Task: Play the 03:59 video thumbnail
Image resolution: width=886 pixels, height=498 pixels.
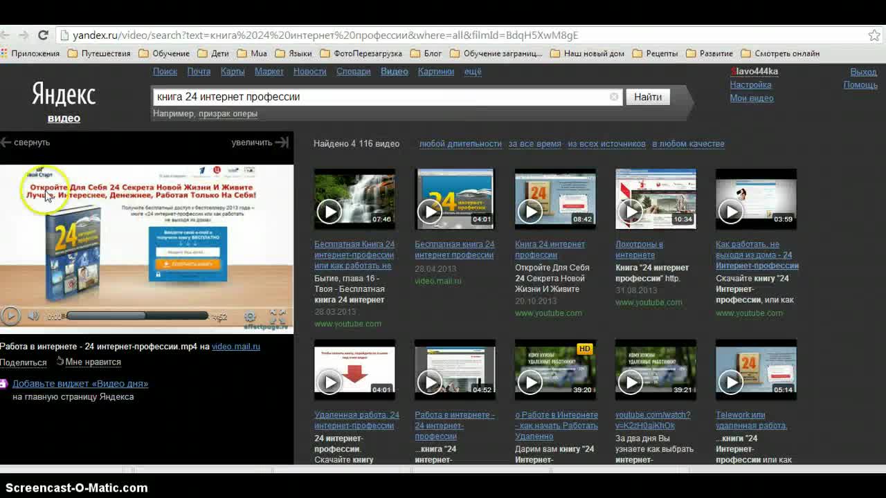Action: click(756, 199)
